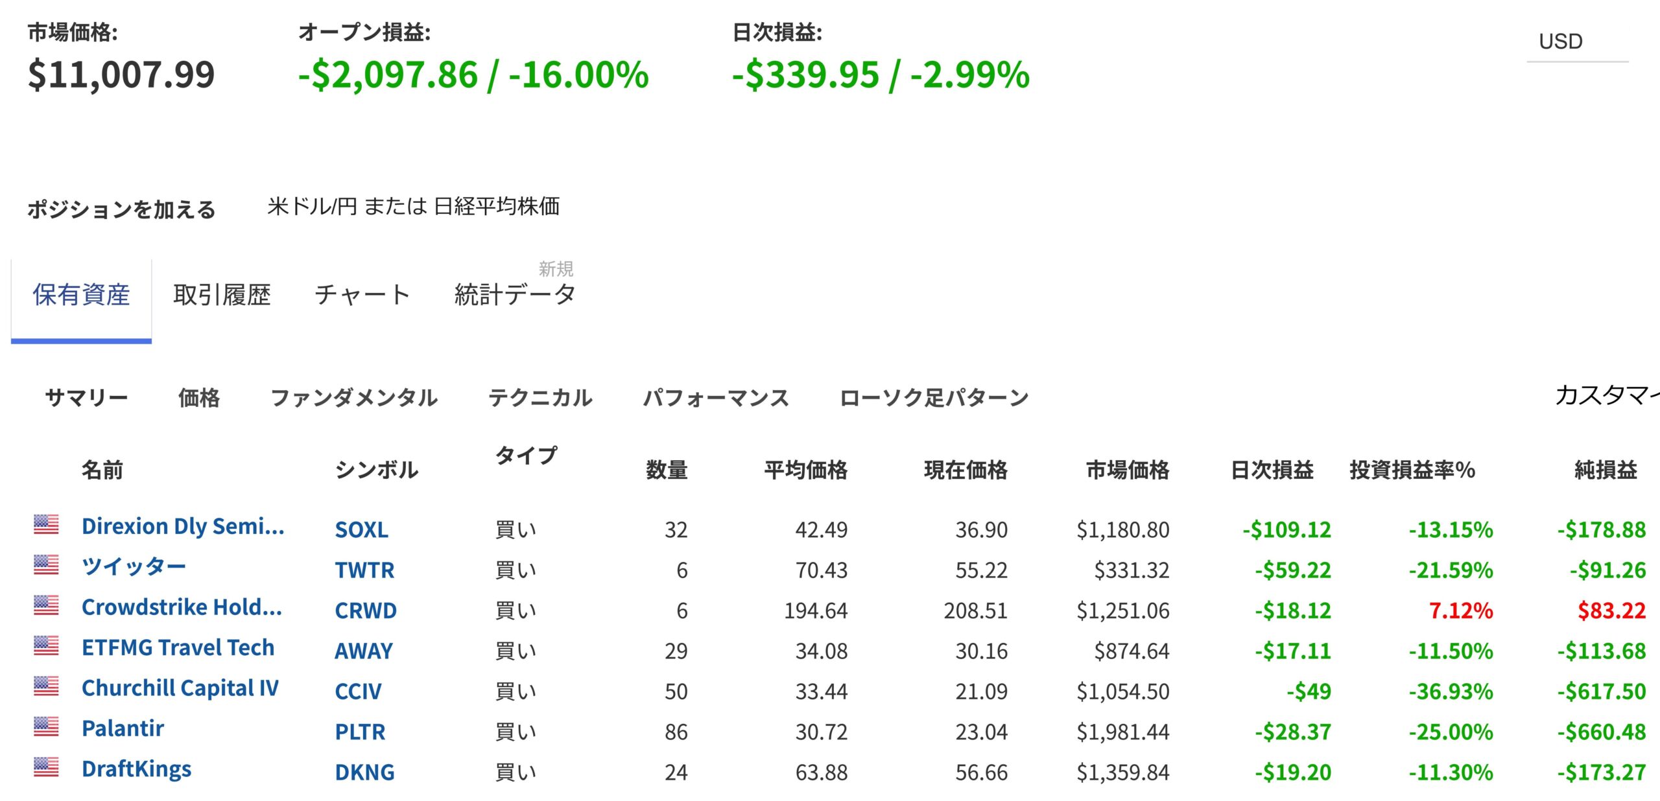Focus the 米ドル/円 search input field

414,207
